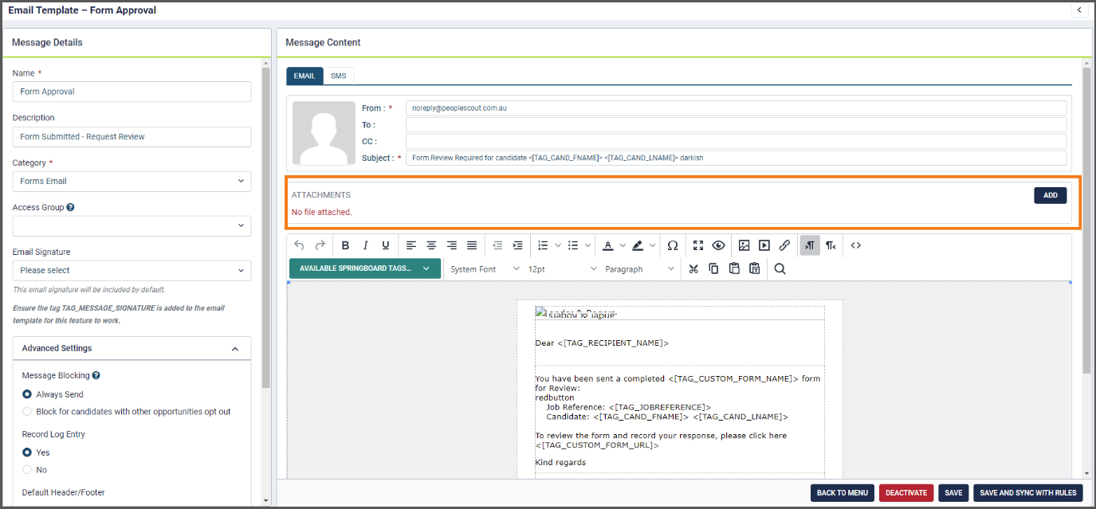Insert an image into the email

pos(744,245)
